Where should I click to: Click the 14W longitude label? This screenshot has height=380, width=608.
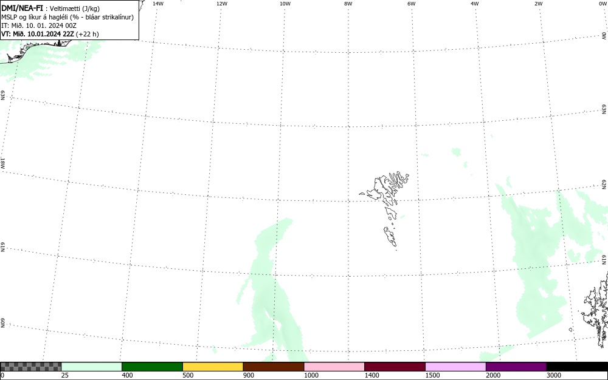(158, 4)
